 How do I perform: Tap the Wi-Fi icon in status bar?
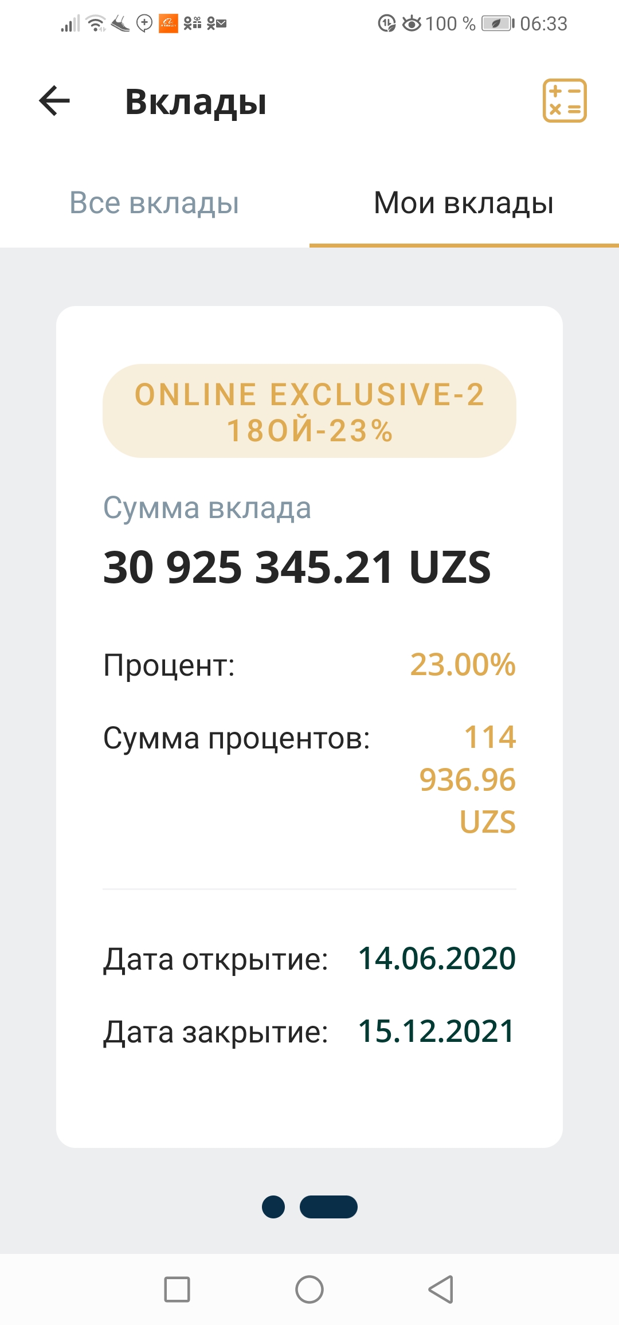tap(96, 23)
